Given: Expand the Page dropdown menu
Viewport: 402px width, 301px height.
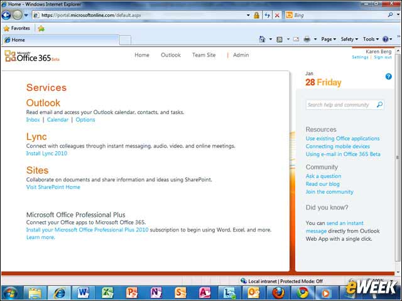Looking at the screenshot, I should point(329,39).
